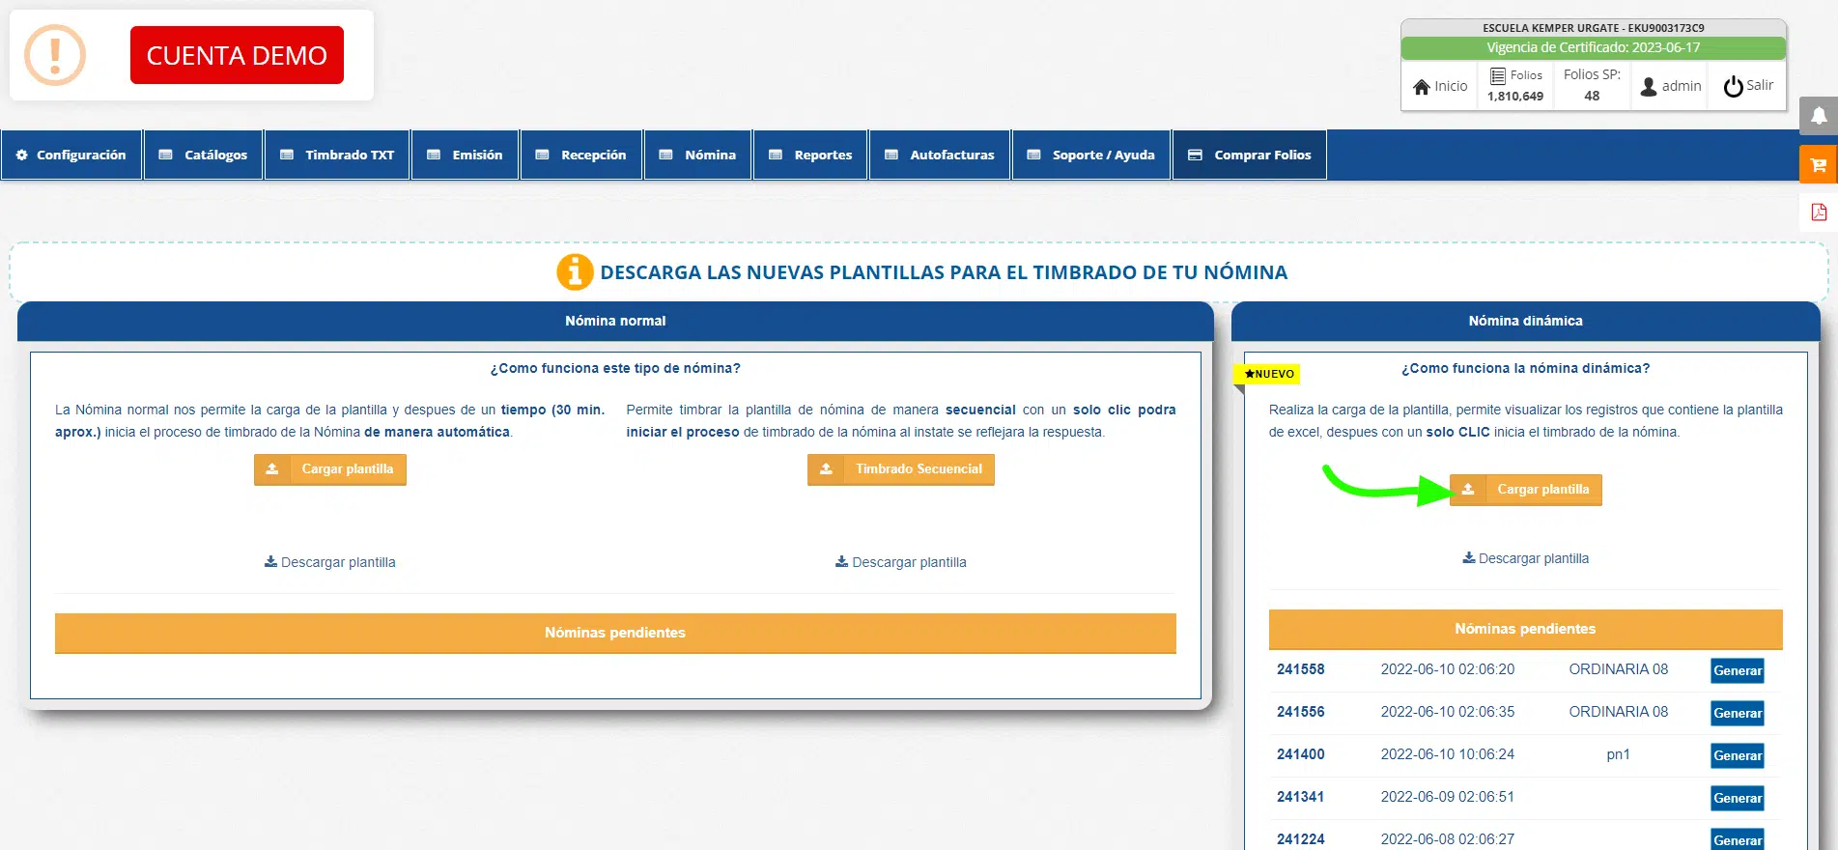Select Comprar Folios in navigation bar
This screenshot has height=850, width=1838.
pyautogui.click(x=1249, y=155)
